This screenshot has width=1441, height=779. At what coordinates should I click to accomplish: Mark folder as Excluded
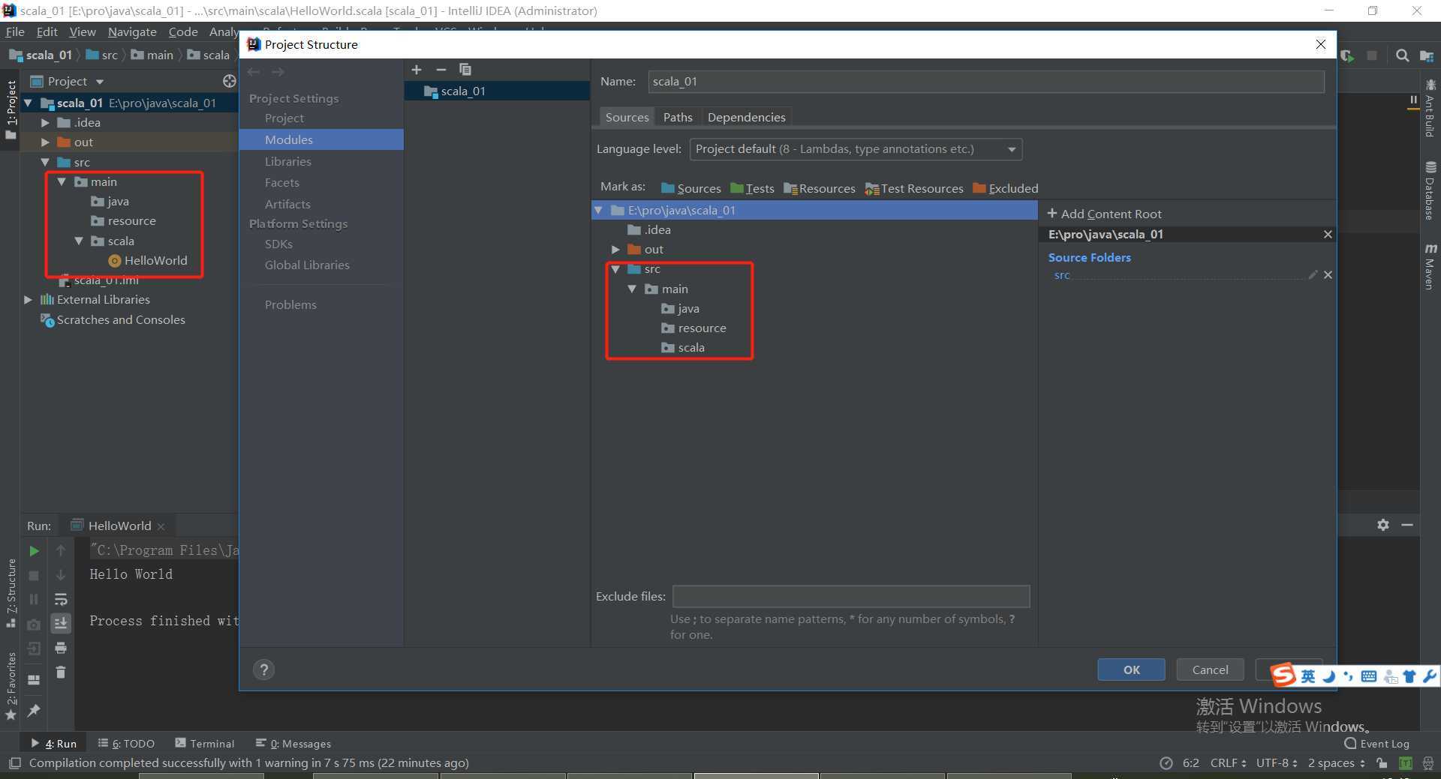click(1006, 188)
